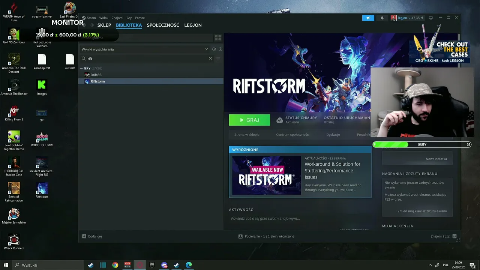Open the Riftstorm featured news thumbnail
The image size is (480, 270).
tap(267, 175)
